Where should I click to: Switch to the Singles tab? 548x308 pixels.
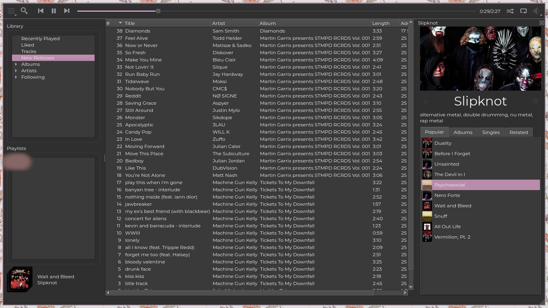(491, 132)
